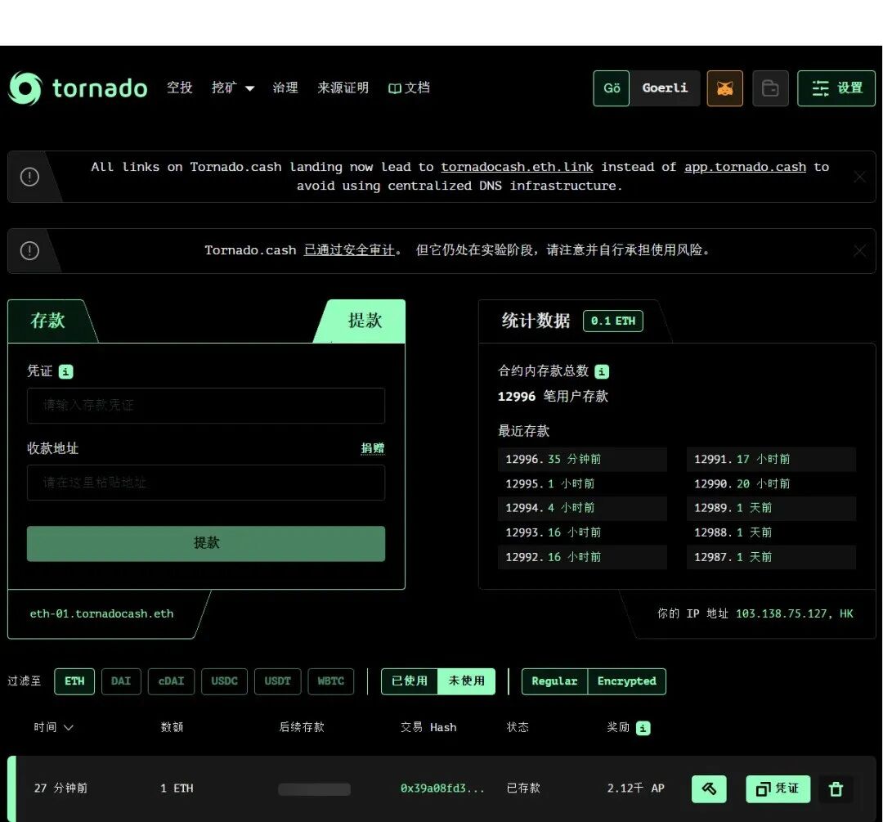Toggle the 未使用 unspent filter
This screenshot has width=883, height=822.
click(x=467, y=681)
